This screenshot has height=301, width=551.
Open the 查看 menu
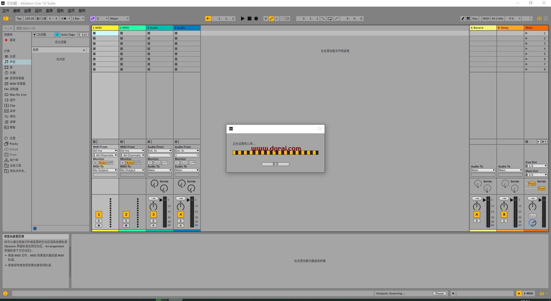coord(49,11)
